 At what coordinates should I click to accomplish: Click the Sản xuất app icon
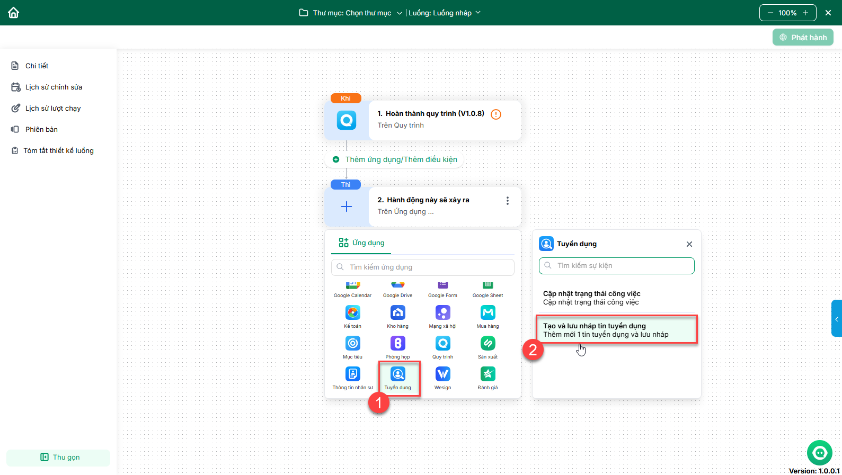(488, 344)
